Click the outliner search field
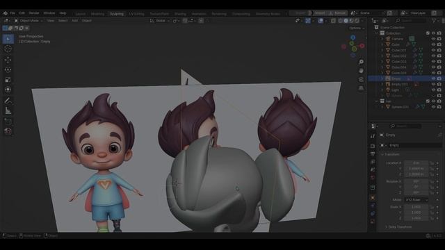Viewport: 445px width, 250px height. click(410, 21)
